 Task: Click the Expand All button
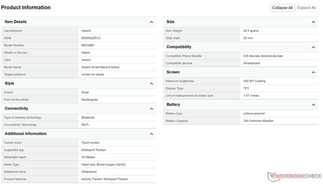coord(306,7)
